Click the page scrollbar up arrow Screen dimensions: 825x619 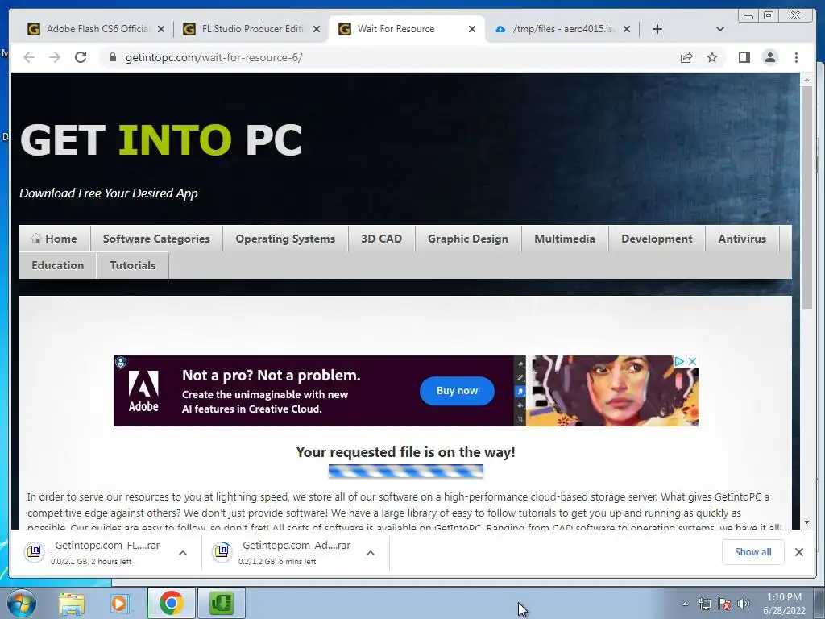806,81
